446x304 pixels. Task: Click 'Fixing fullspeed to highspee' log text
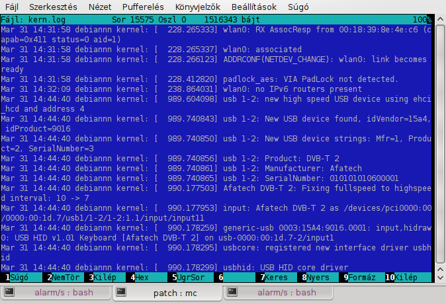pos(367,188)
